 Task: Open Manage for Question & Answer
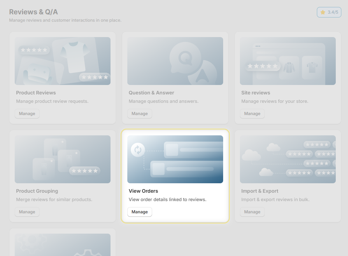(x=140, y=114)
